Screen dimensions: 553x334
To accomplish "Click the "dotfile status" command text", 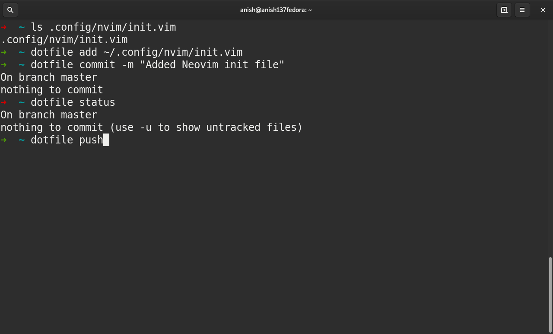I will (73, 102).
